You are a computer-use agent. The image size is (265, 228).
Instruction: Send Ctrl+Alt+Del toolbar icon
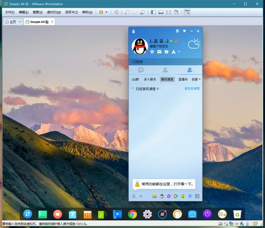point(116,12)
